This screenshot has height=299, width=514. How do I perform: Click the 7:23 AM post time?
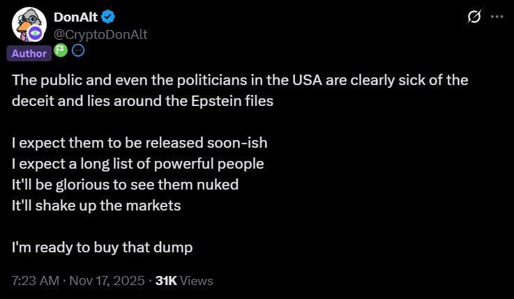[x=34, y=281]
